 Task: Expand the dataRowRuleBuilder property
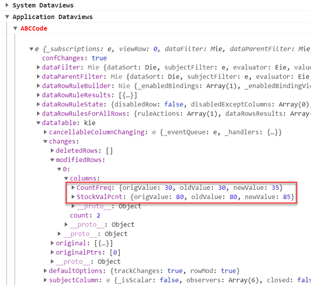tap(38, 86)
